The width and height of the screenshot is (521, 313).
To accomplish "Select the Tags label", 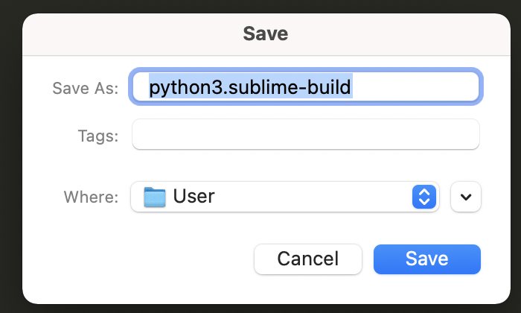I will 98,136.
